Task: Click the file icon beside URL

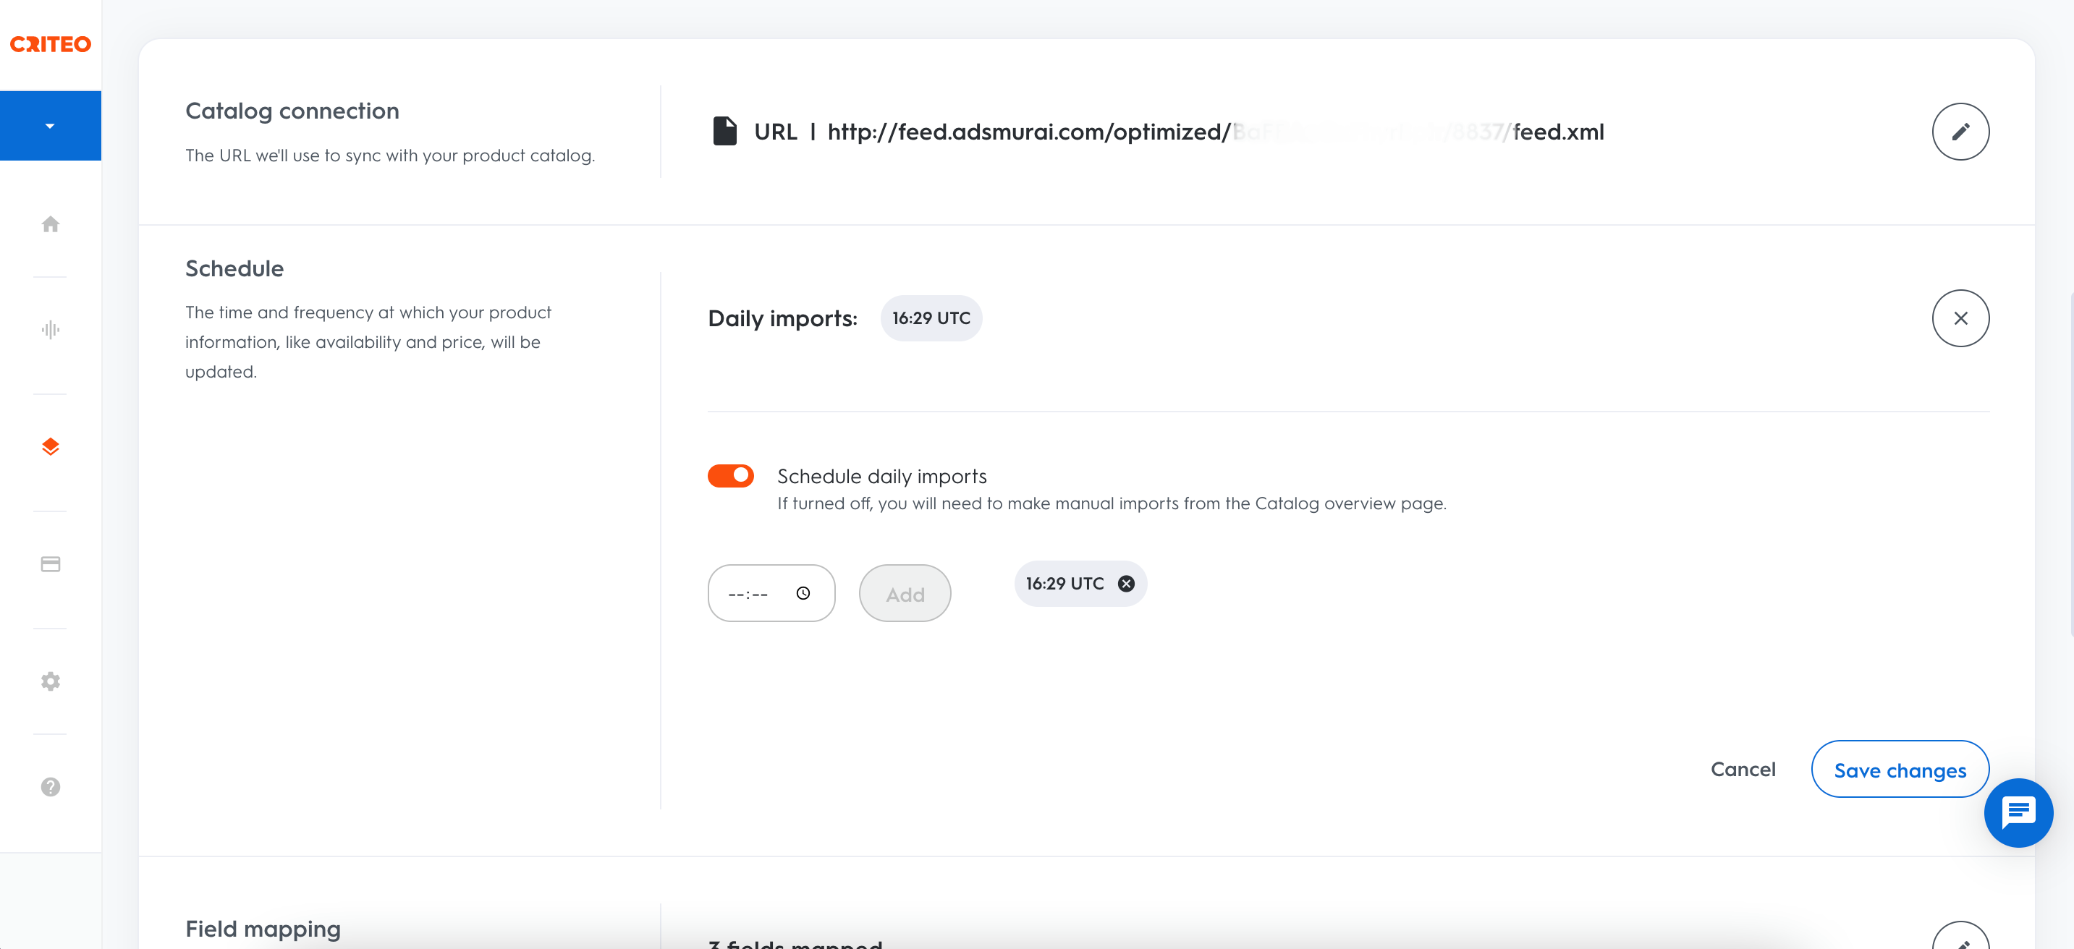Action: [x=724, y=131]
